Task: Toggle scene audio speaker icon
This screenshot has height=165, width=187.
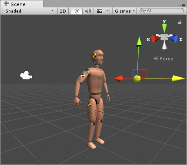Action: [x=88, y=11]
